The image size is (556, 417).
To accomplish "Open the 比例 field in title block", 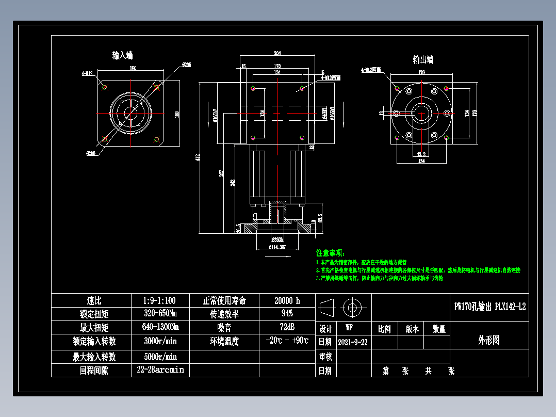I will point(385,329).
